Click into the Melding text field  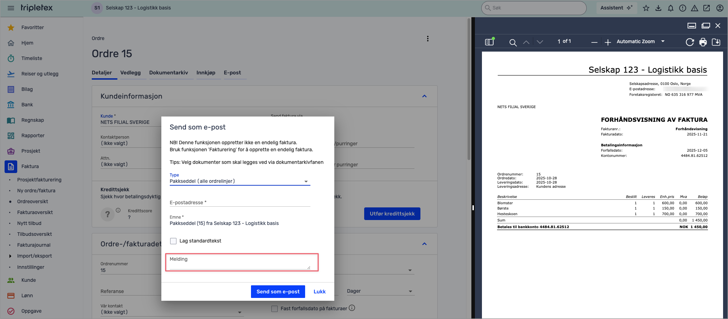[240, 262]
